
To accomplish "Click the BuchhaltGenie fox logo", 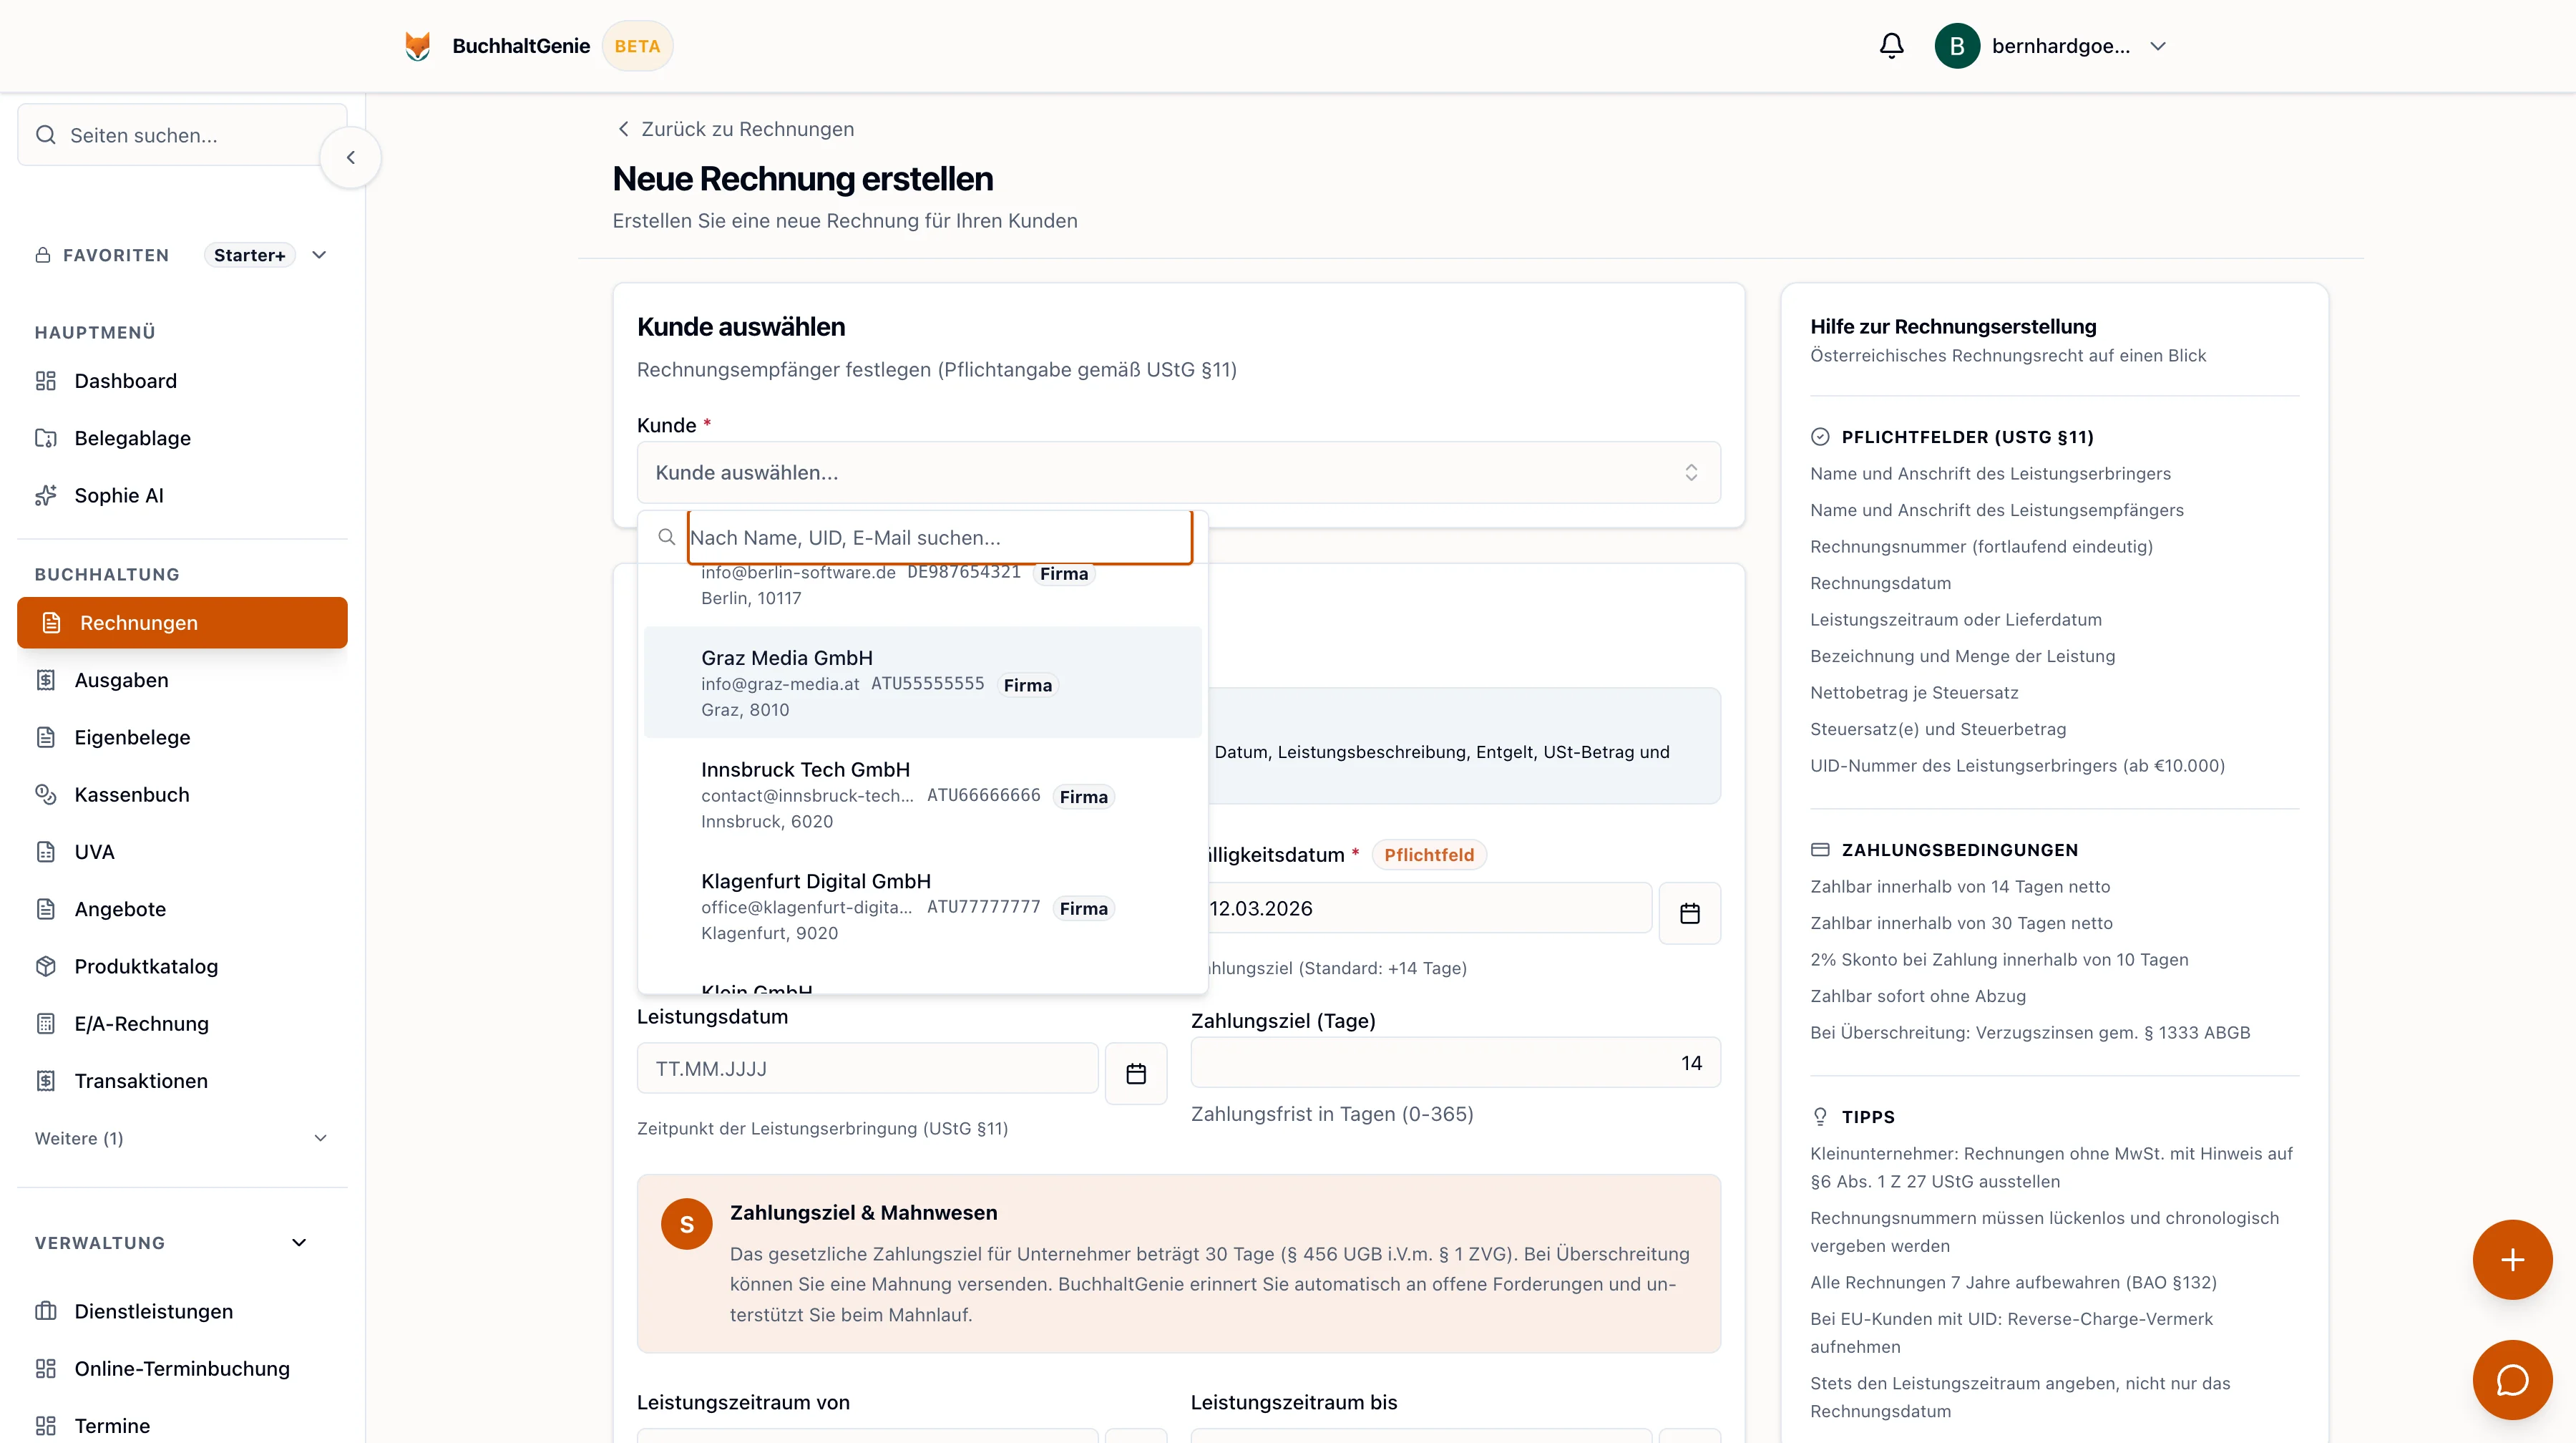I will pyautogui.click(x=418, y=46).
